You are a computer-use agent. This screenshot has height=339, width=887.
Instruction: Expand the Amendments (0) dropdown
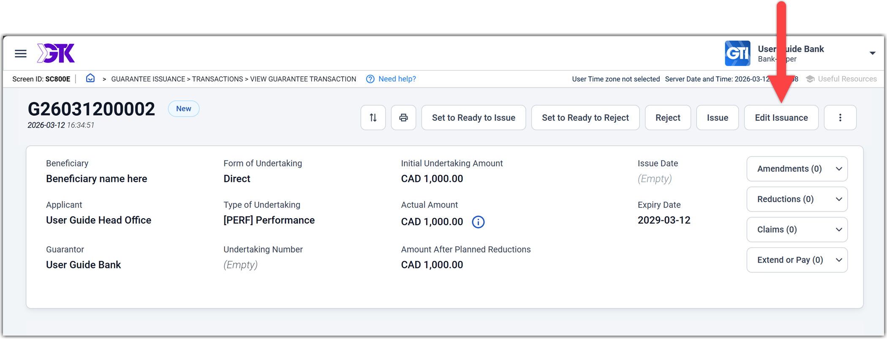point(797,169)
